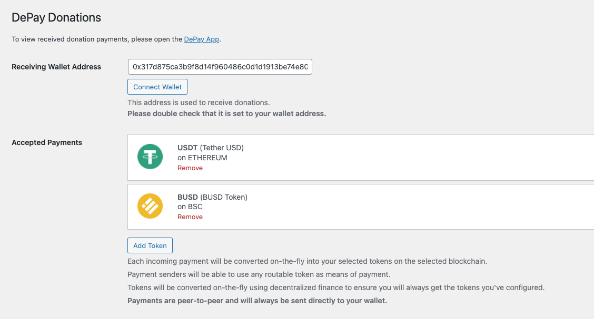Select the BUSD (BUSD Token) name text
Screen dimensions: 594x319
point(212,197)
